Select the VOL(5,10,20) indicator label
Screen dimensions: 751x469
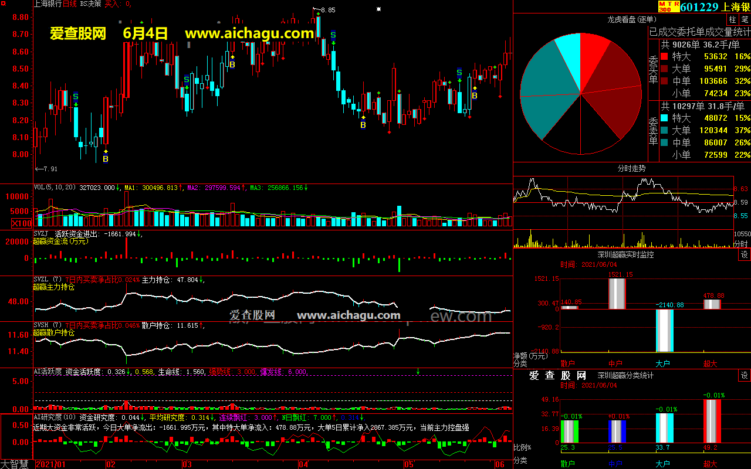55,188
